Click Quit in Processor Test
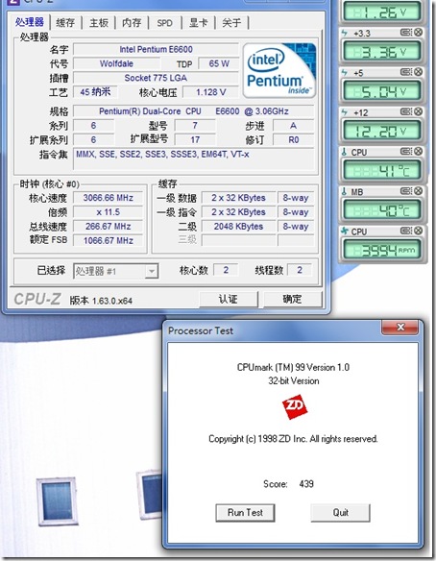The width and height of the screenshot is (436, 561). click(x=341, y=513)
